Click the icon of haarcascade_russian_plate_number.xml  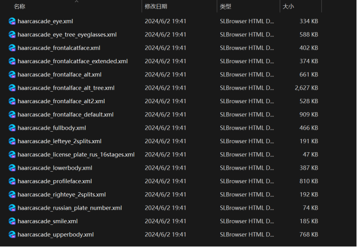[12, 208]
